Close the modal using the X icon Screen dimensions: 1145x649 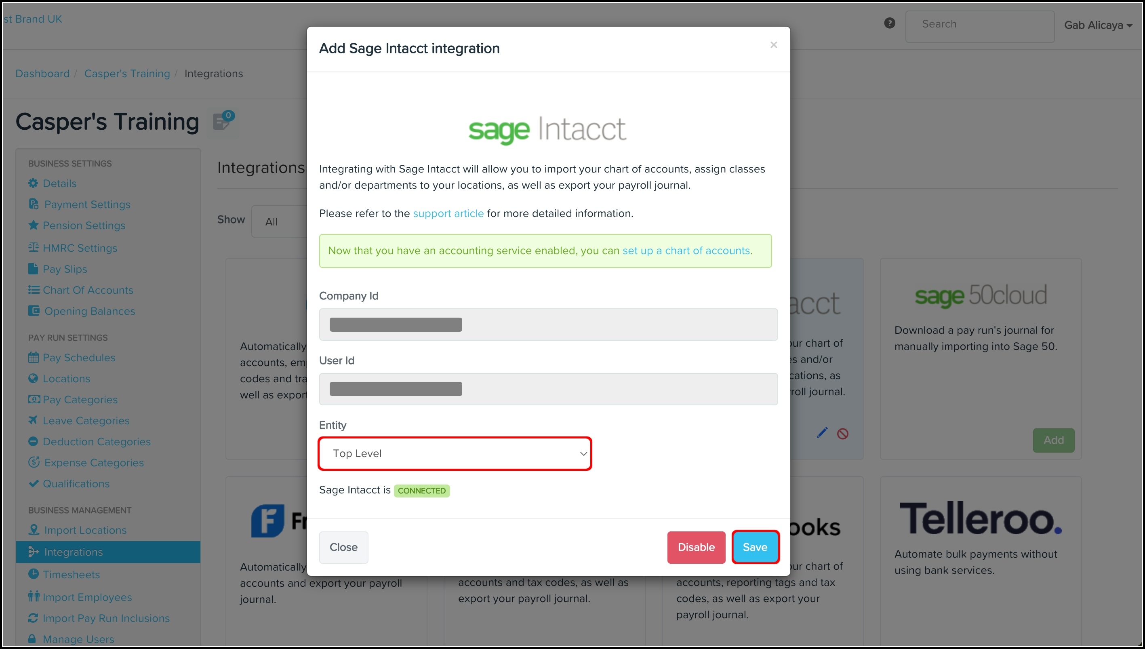[x=773, y=45]
